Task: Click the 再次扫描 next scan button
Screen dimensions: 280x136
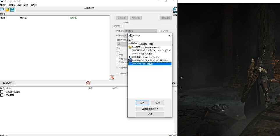Action: [136, 18]
